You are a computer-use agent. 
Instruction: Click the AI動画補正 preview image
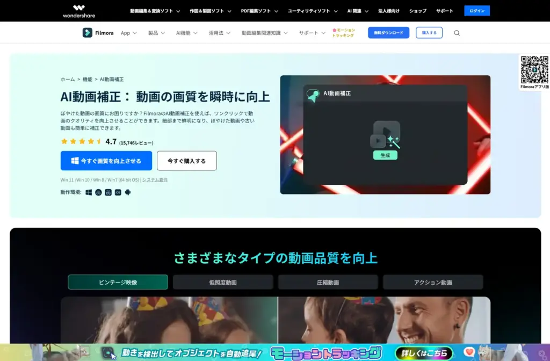pyautogui.click(x=385, y=135)
